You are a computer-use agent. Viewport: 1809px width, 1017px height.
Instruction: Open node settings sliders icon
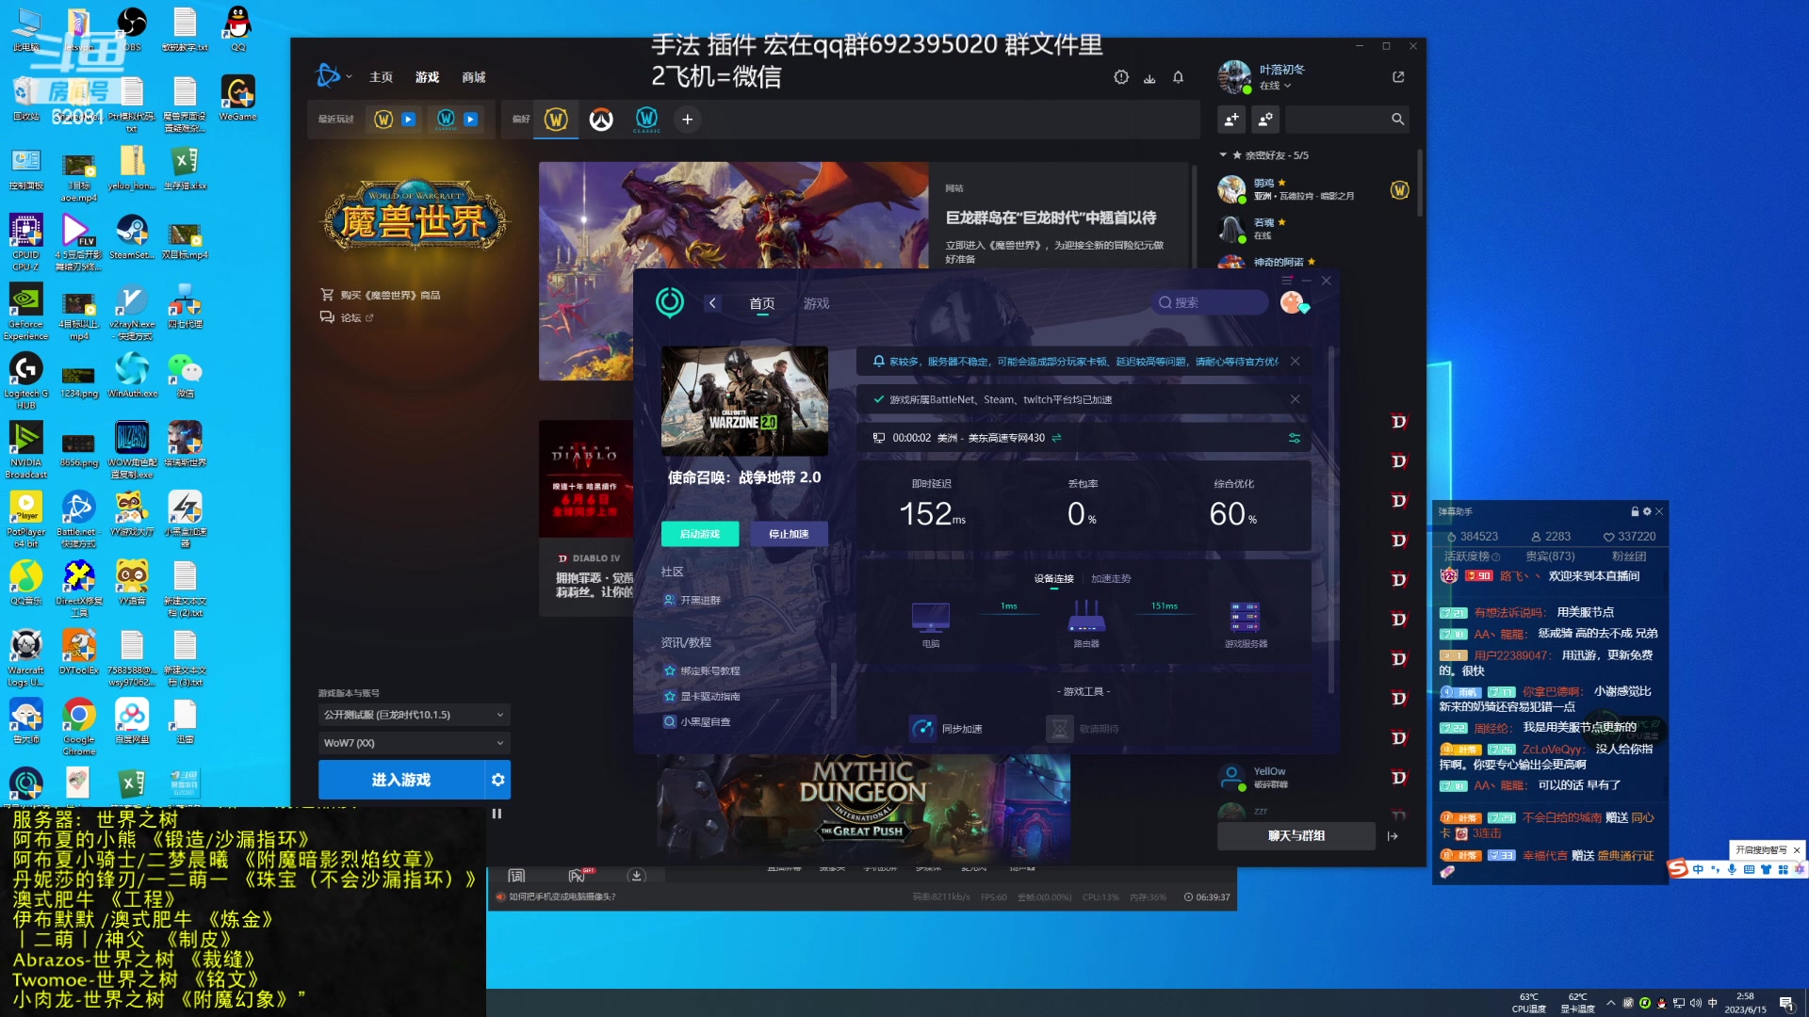[x=1295, y=438]
